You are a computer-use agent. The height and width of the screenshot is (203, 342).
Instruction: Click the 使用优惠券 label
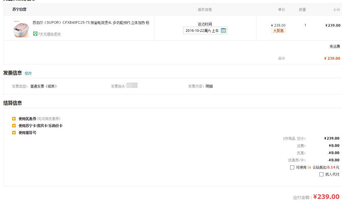[27, 119]
